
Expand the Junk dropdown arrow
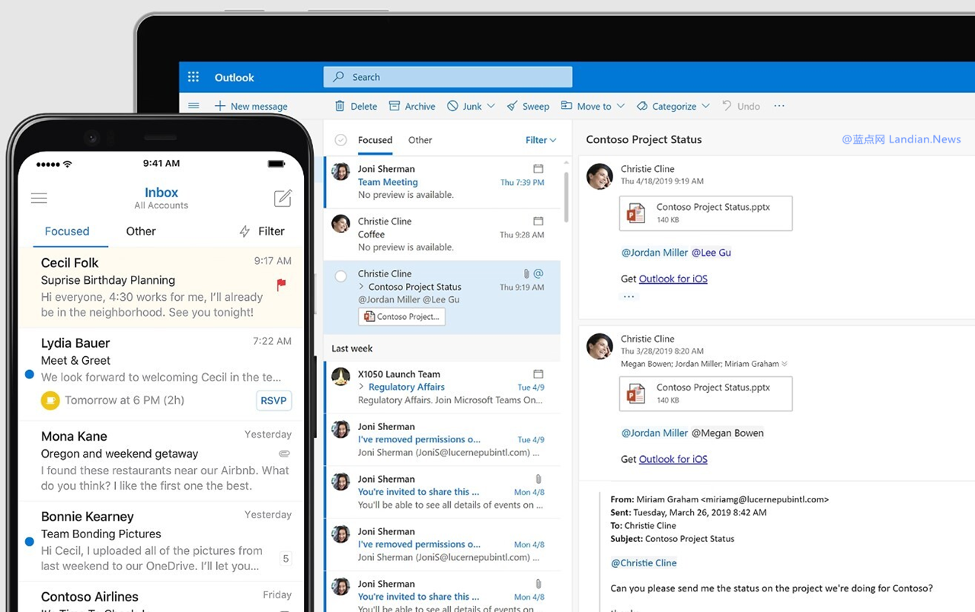[491, 106]
